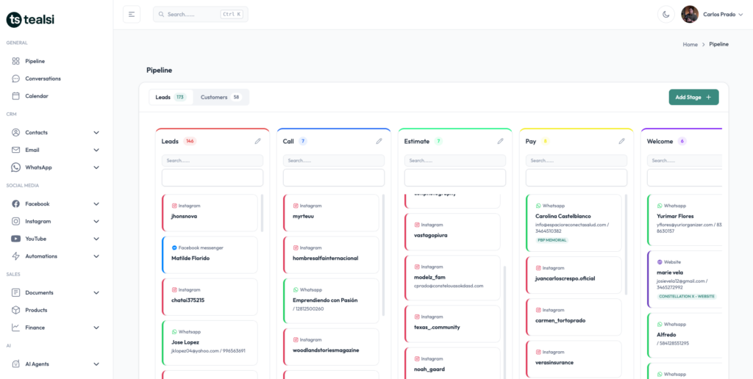Screen dimensions: 753x379
Task: Open Calendar from the sidebar
Action: coord(36,96)
